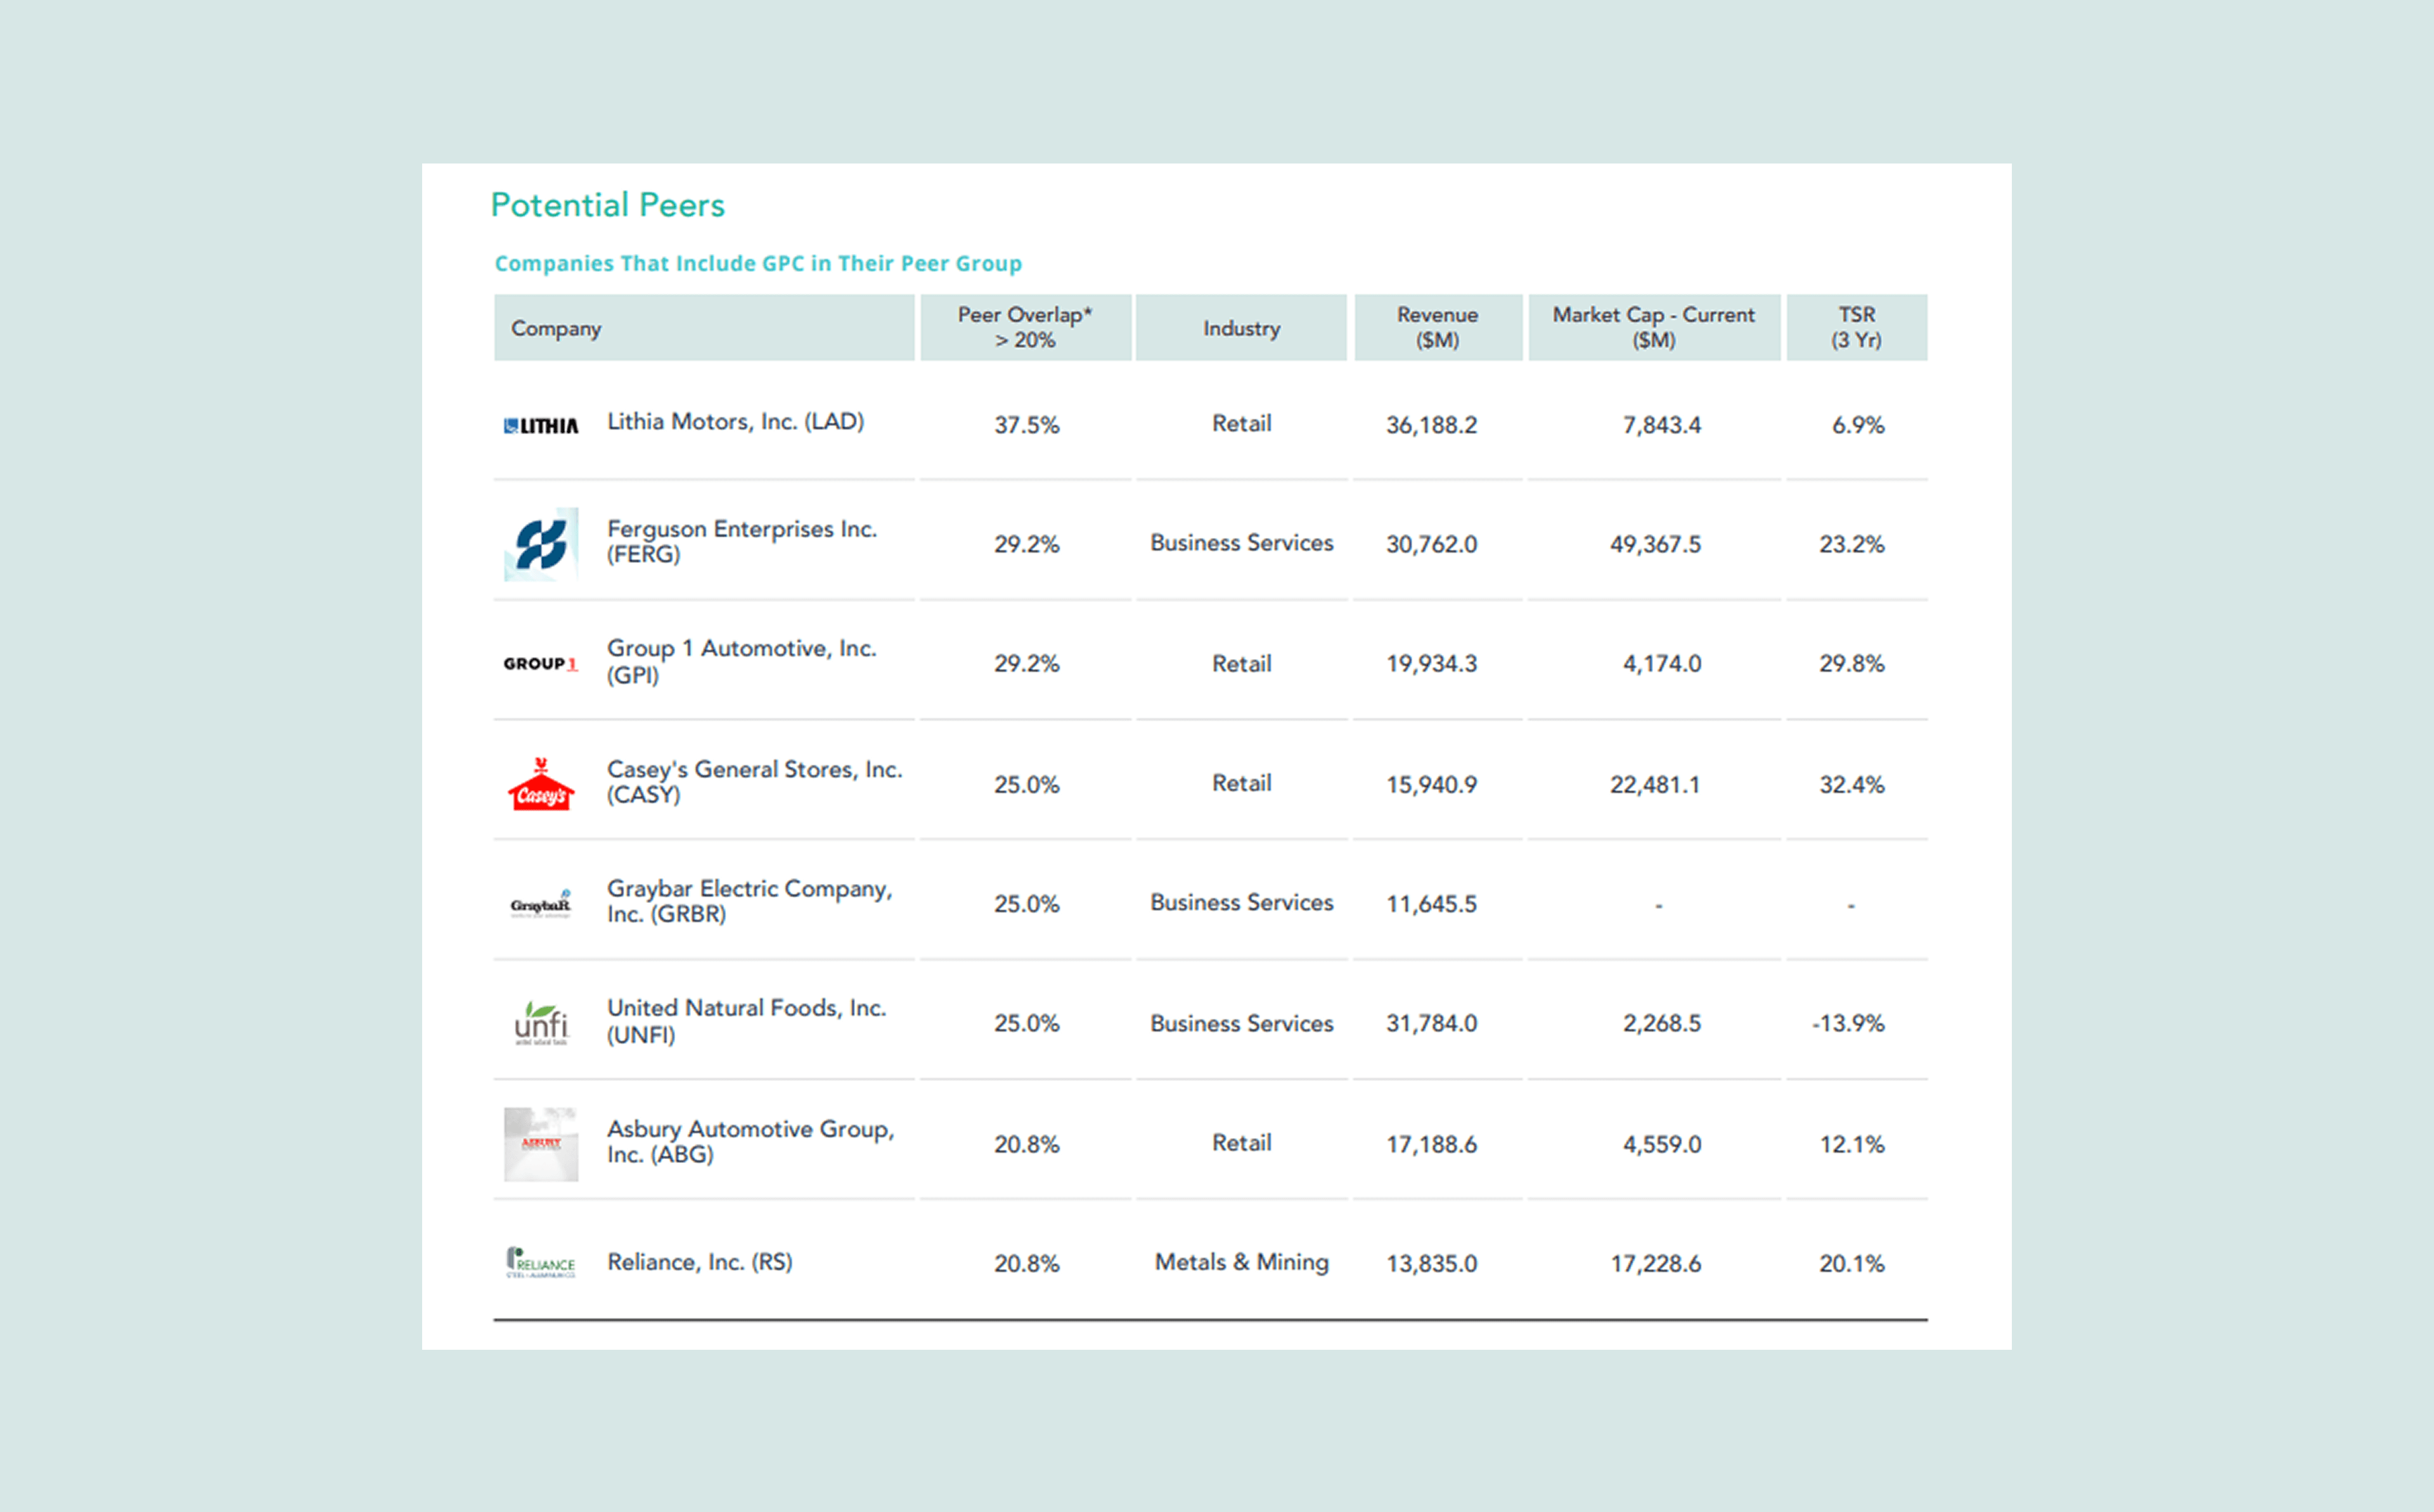Click the Group 1 Automotive logo
The width and height of the screenshot is (2434, 1512).
tap(540, 664)
